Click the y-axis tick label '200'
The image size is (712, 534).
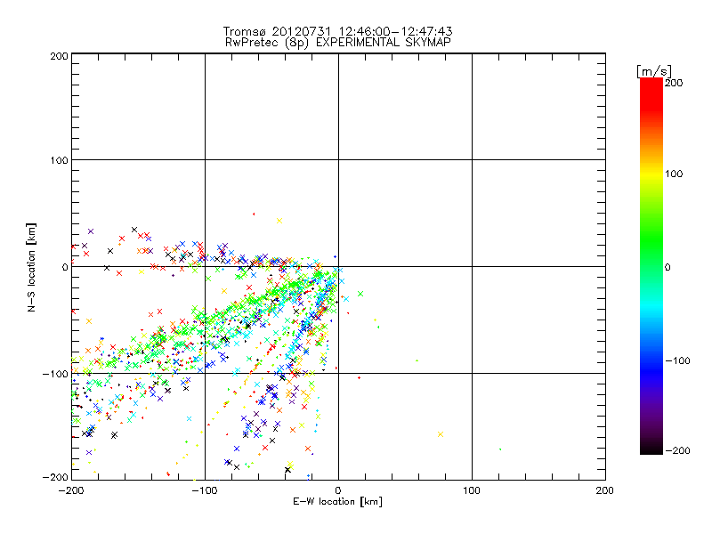[x=59, y=56]
